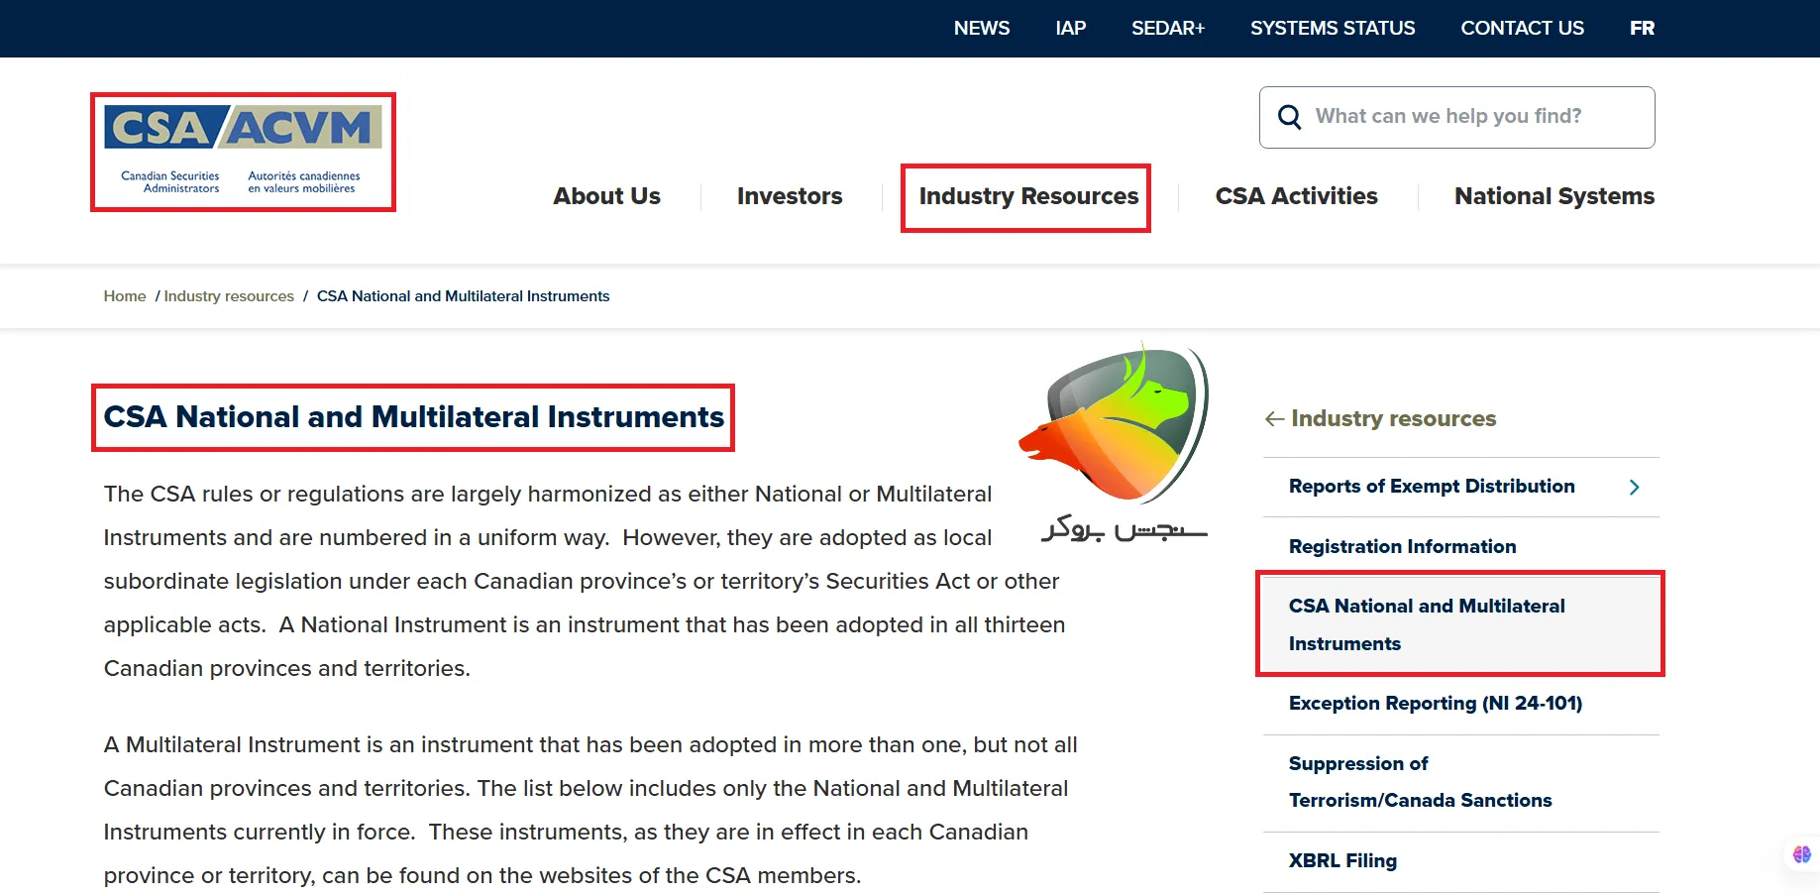Viewport: 1820px width, 895px height.
Task: Open the Industry Resources menu
Action: tap(1028, 196)
